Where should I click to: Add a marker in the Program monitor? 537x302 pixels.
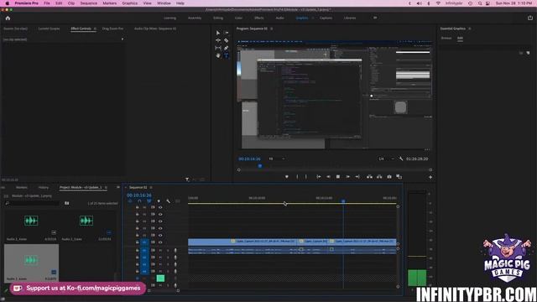pos(287,177)
